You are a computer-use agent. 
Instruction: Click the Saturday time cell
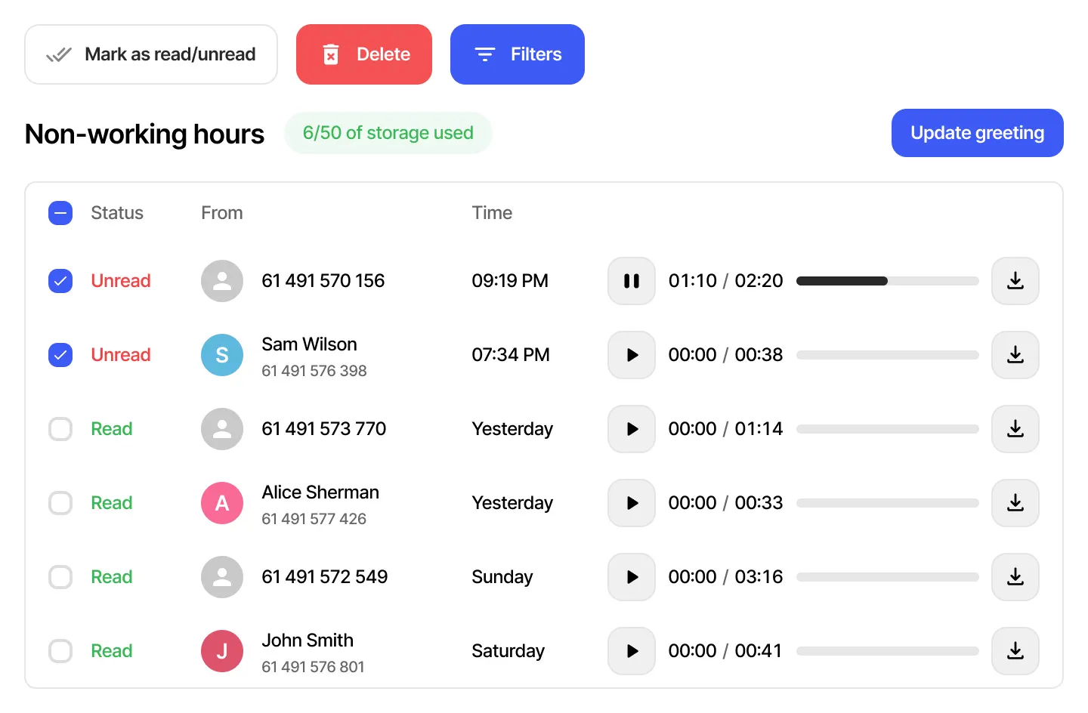[508, 651]
